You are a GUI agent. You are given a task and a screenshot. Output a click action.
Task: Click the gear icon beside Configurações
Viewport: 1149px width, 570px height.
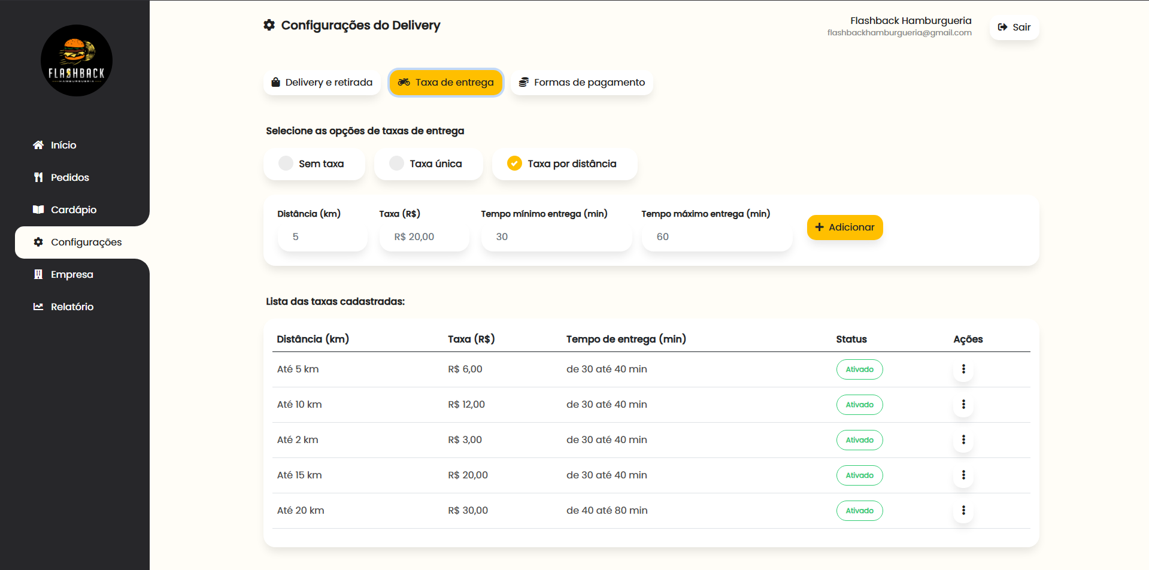pyautogui.click(x=38, y=242)
